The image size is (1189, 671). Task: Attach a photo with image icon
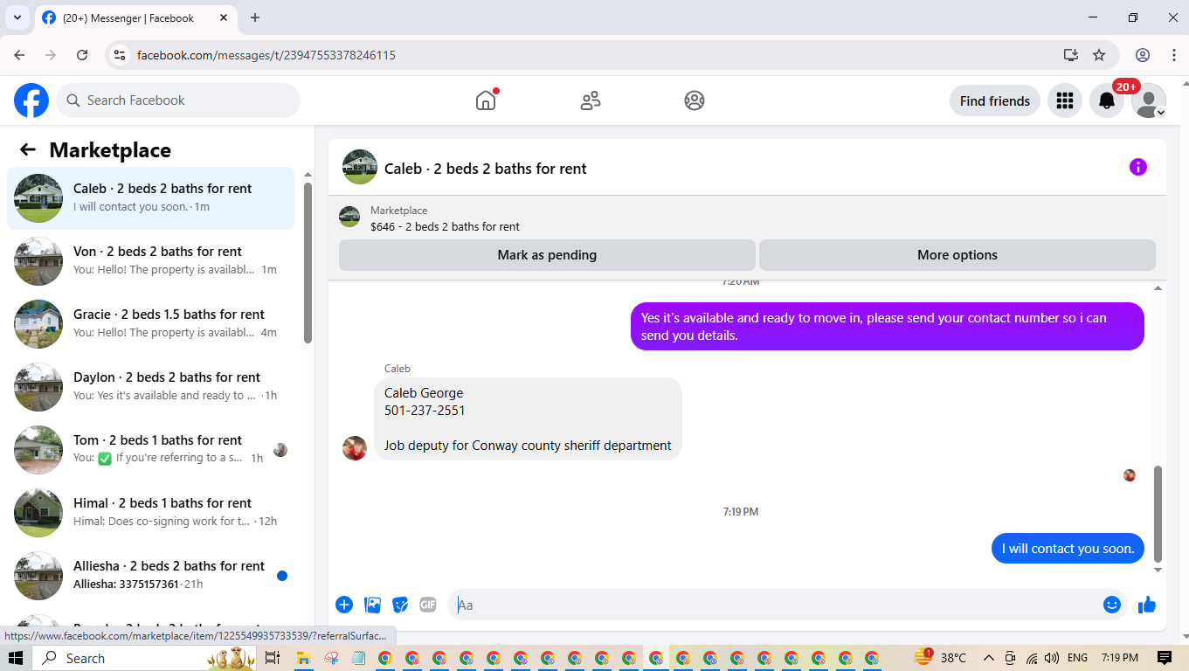pyautogui.click(x=373, y=605)
